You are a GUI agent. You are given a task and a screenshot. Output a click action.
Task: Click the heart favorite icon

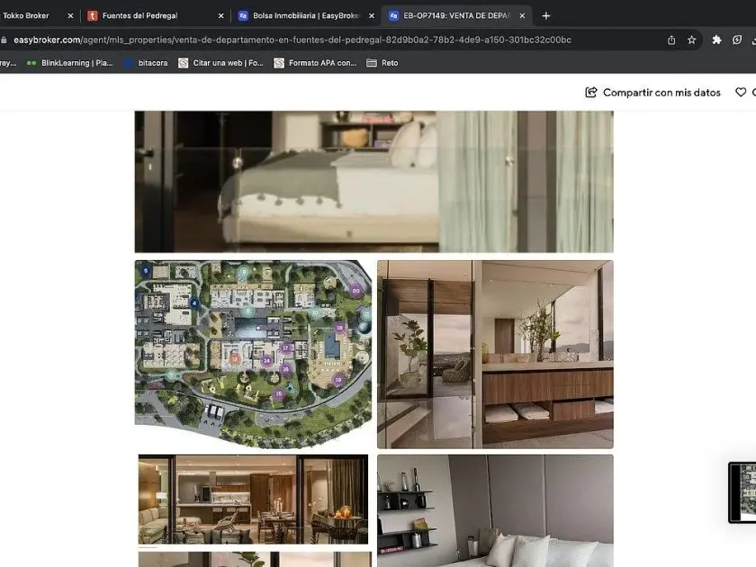pos(741,92)
